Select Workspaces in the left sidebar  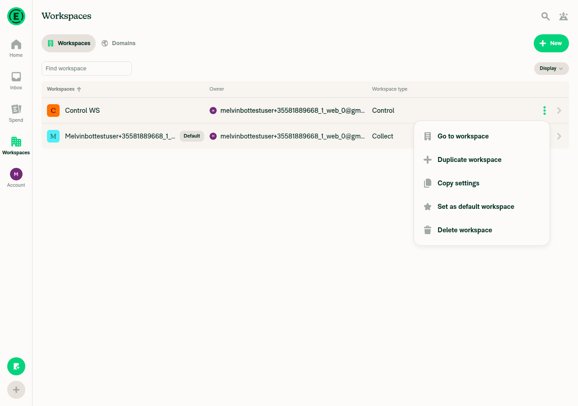pos(16,146)
